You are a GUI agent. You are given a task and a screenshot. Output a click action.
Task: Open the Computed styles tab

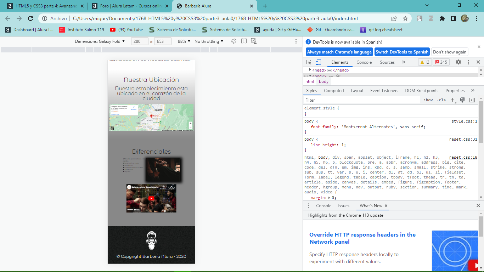tap(334, 91)
